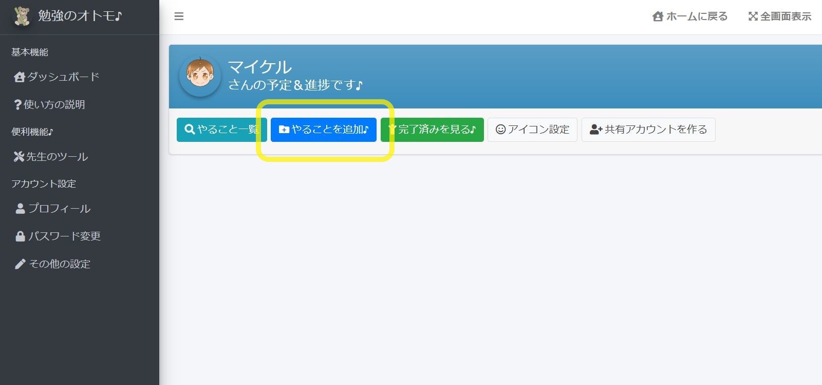Click the 便利機能♪ section label
This screenshot has width=822, height=385.
32,132
